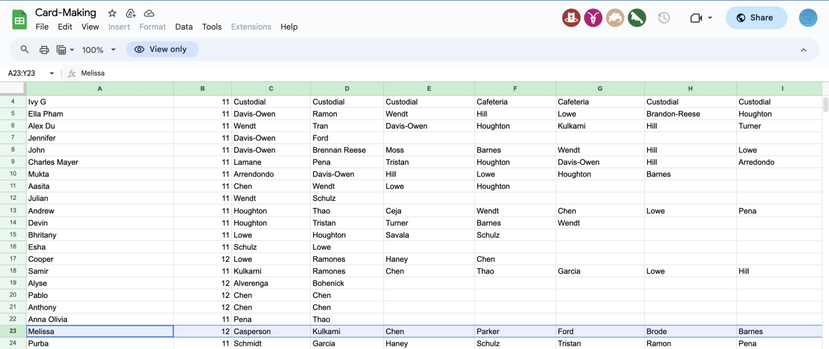
Task: Check the cloud document status icon
Action: pyautogui.click(x=149, y=13)
